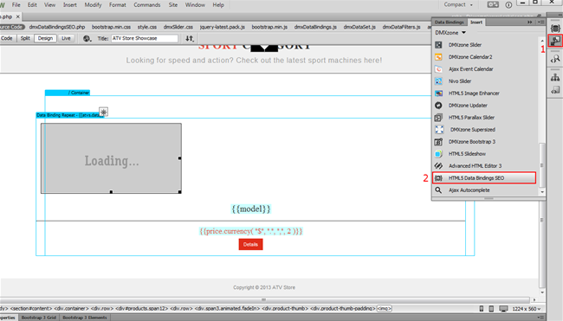Insert Nivo Slider from the list
Screen dimensions: 563x321
pos(460,81)
